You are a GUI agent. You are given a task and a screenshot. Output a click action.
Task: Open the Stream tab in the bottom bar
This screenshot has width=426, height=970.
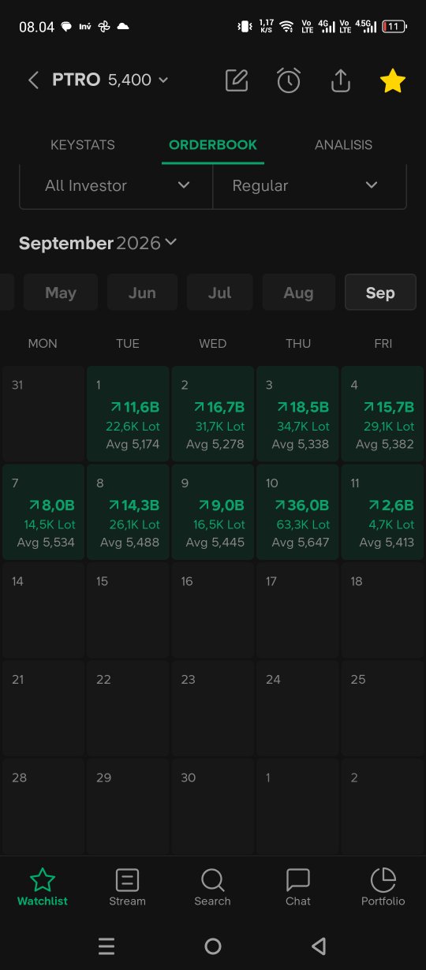click(x=127, y=887)
